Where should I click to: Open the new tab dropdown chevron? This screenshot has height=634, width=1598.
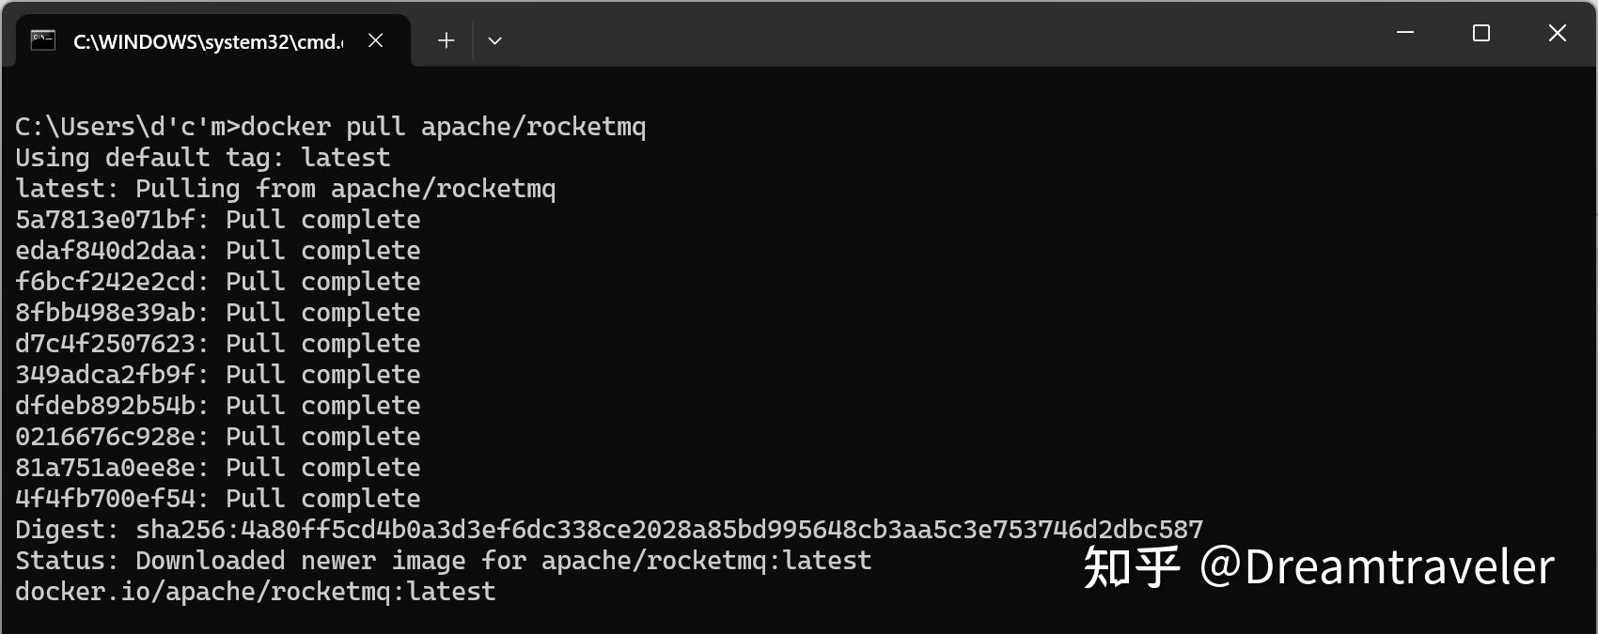point(495,39)
